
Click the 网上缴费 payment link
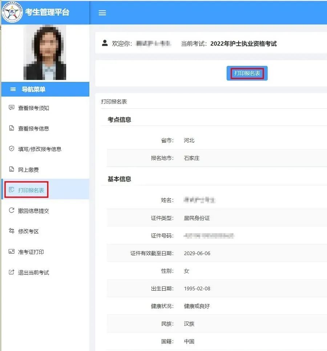click(x=28, y=169)
